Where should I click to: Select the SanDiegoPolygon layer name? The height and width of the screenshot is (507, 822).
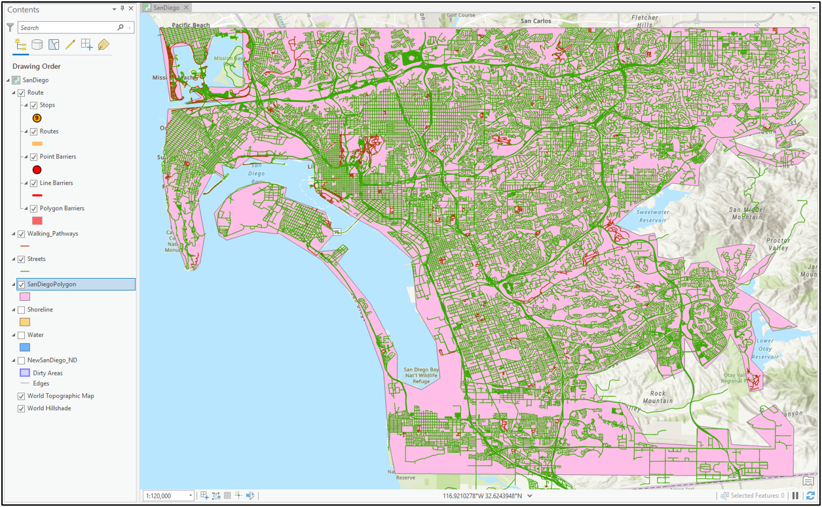pyautogui.click(x=52, y=285)
